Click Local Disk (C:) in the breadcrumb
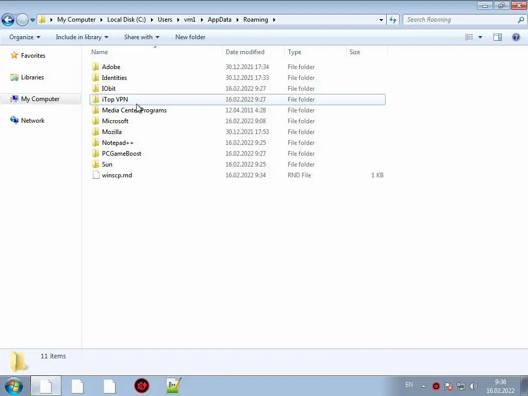 126,20
